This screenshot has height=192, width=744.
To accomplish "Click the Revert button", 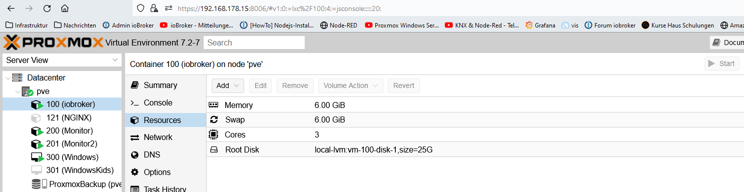I will coord(404,85).
